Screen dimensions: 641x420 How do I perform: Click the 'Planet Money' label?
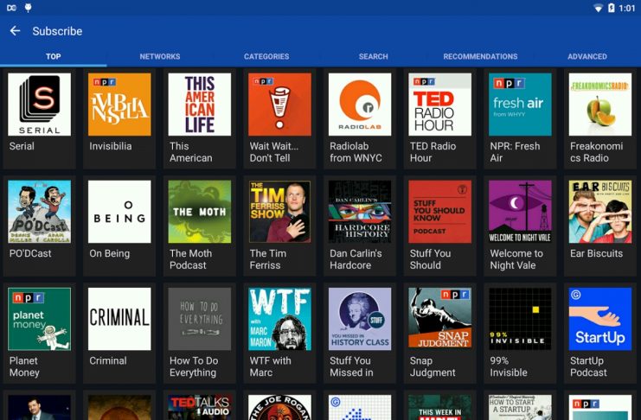click(24, 366)
